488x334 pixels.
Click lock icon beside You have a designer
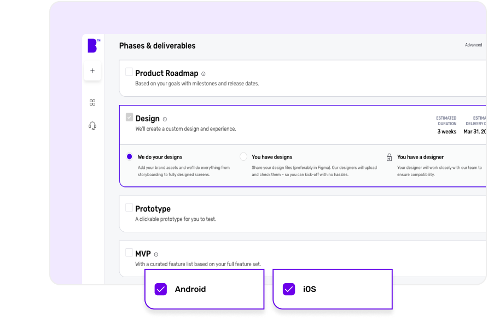point(389,157)
